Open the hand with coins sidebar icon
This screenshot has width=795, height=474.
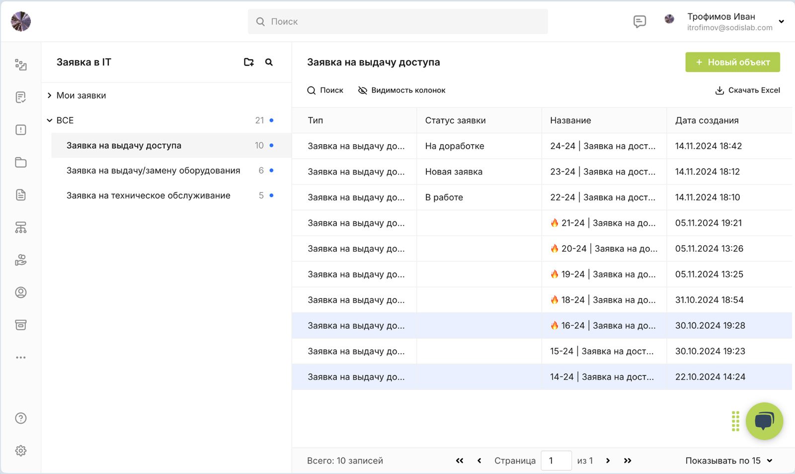[21, 260]
